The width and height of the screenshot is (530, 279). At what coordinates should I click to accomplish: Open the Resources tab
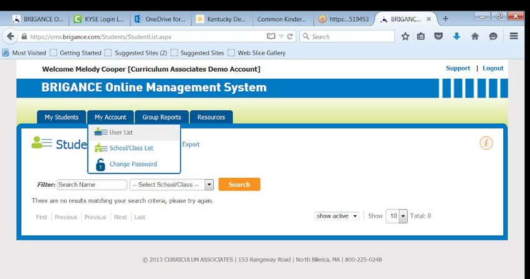(211, 117)
